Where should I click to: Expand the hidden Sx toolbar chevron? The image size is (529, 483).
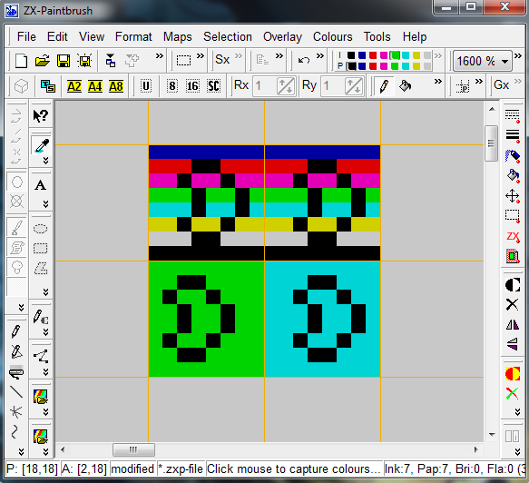239,55
